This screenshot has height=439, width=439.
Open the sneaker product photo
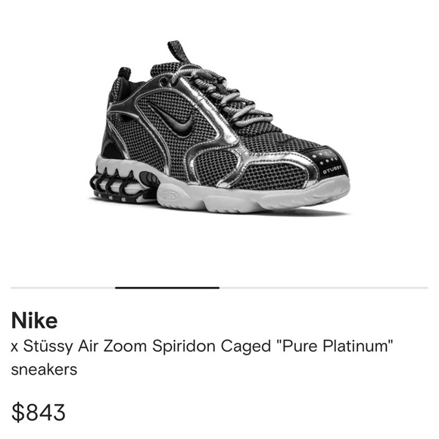[x=219, y=128]
